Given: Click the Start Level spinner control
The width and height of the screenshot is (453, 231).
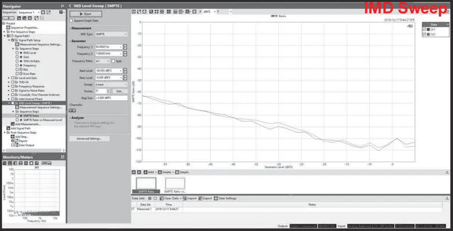Looking at the screenshot, I should coord(125,71).
